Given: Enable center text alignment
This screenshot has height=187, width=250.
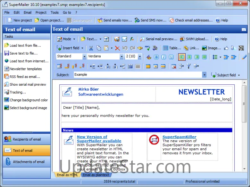Looking at the screenshot, I should [189, 57].
